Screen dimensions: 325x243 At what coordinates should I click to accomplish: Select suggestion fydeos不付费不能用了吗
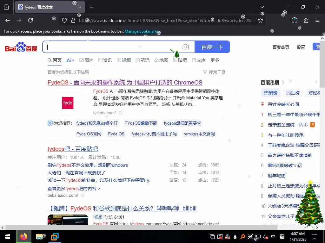[154, 134]
